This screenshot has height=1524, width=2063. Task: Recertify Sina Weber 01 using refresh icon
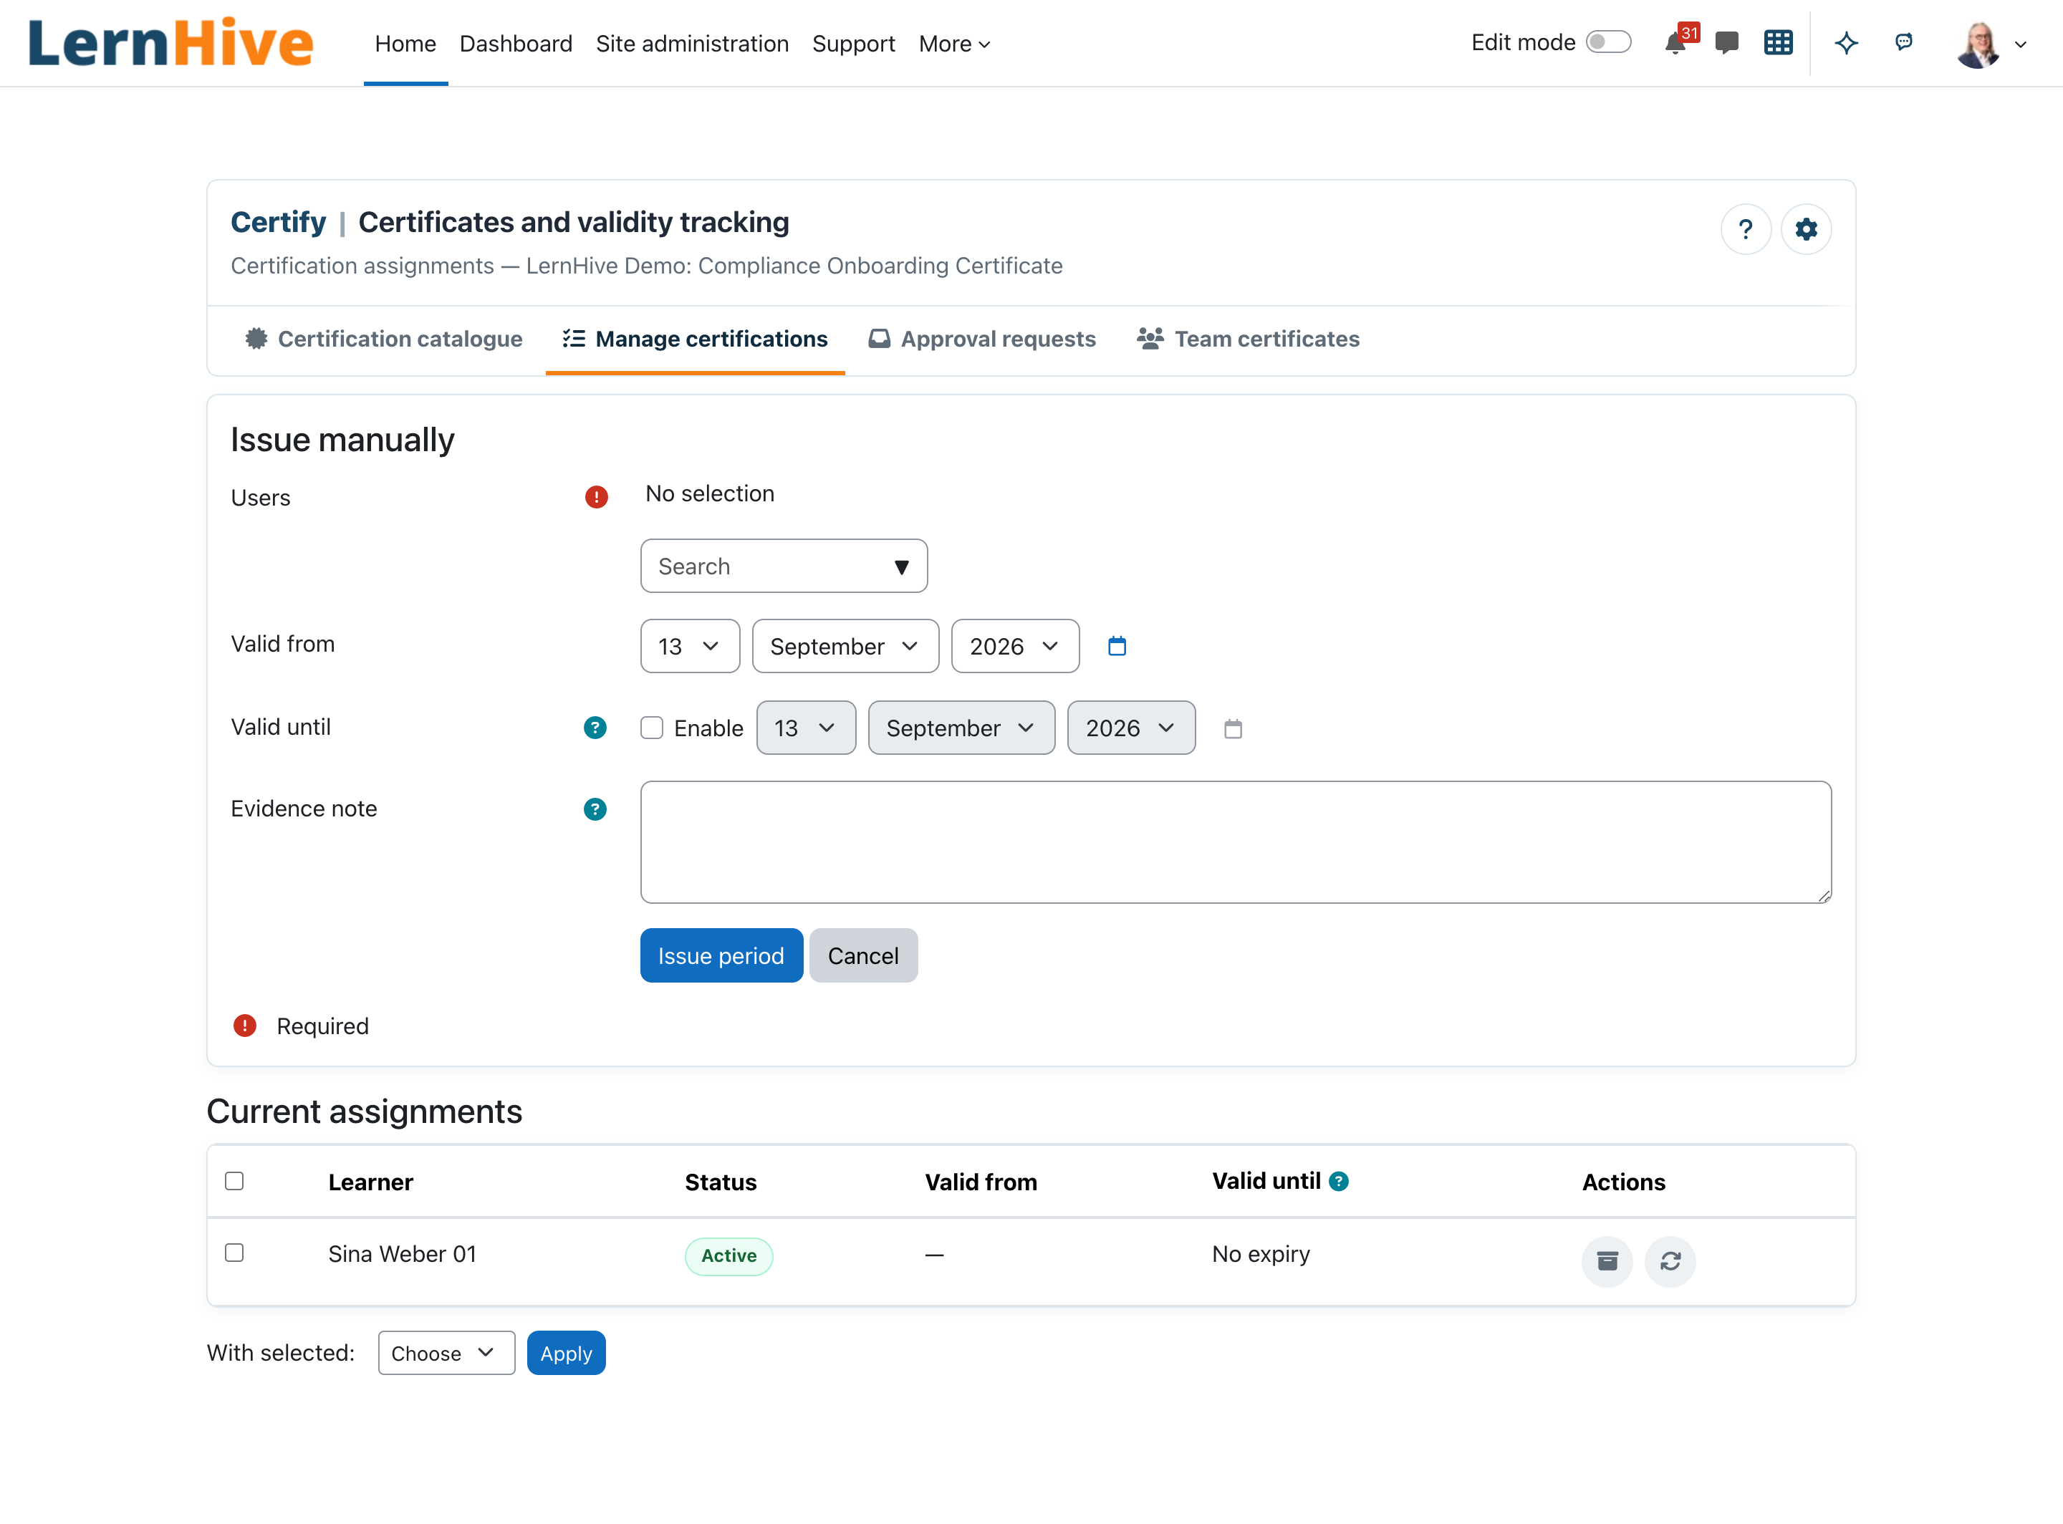pyautogui.click(x=1670, y=1261)
